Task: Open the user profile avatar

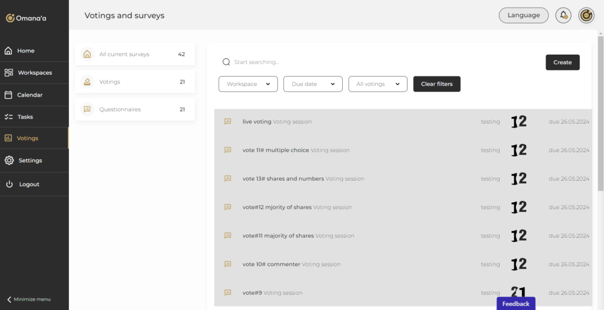Action: pos(586,15)
